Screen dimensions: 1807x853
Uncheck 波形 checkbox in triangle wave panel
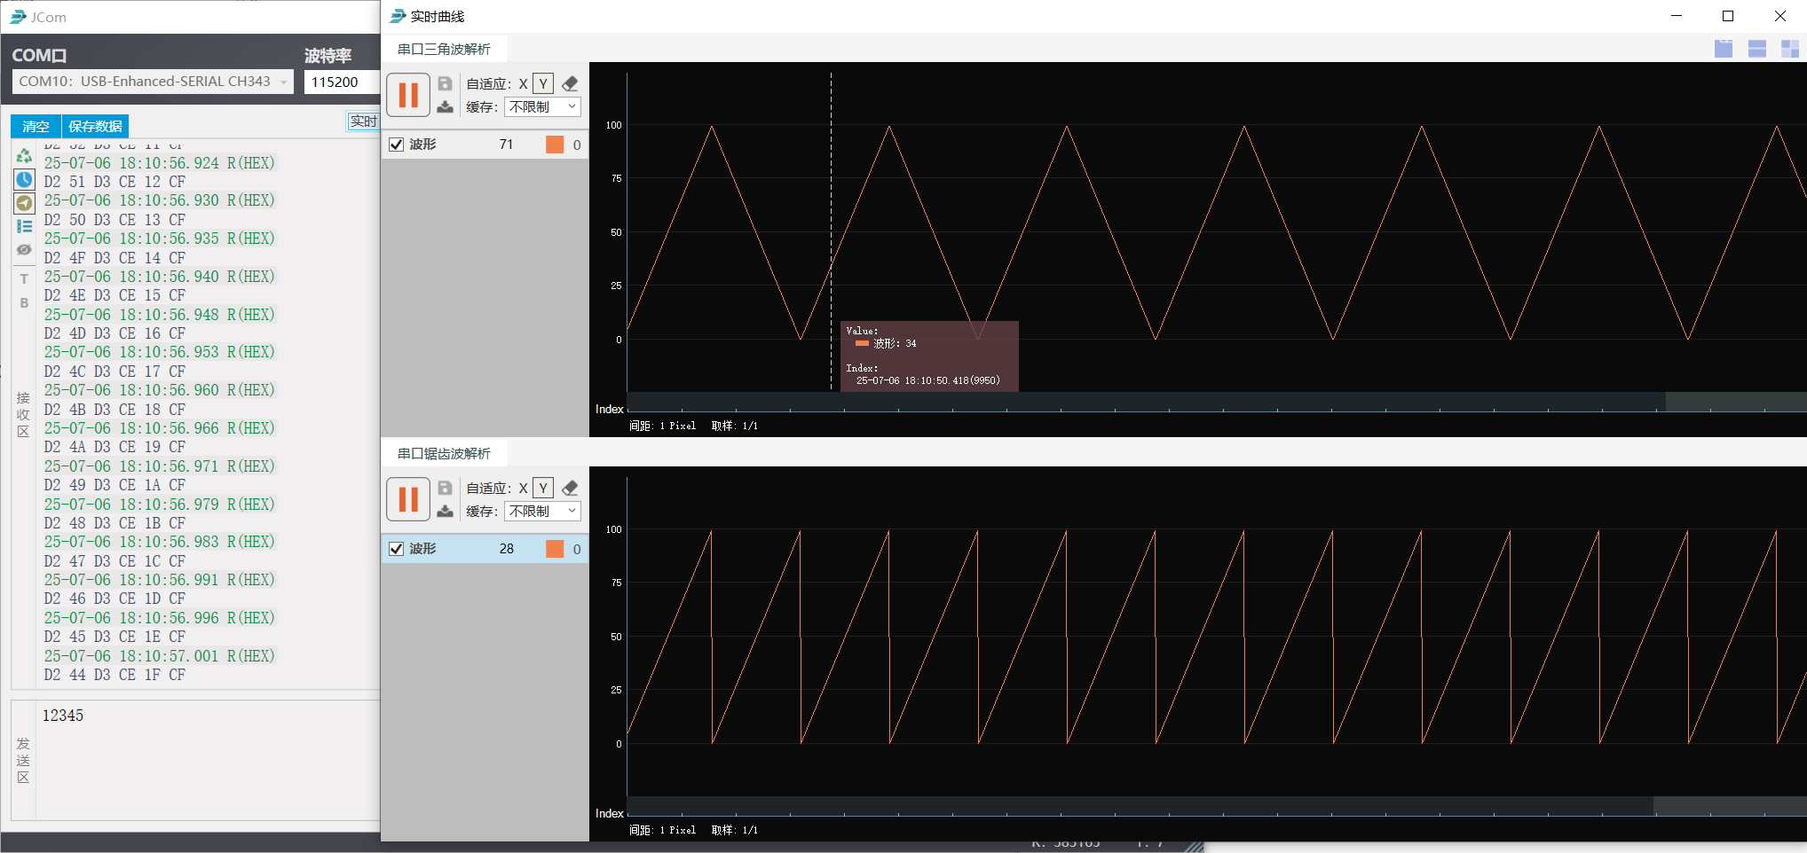(397, 145)
